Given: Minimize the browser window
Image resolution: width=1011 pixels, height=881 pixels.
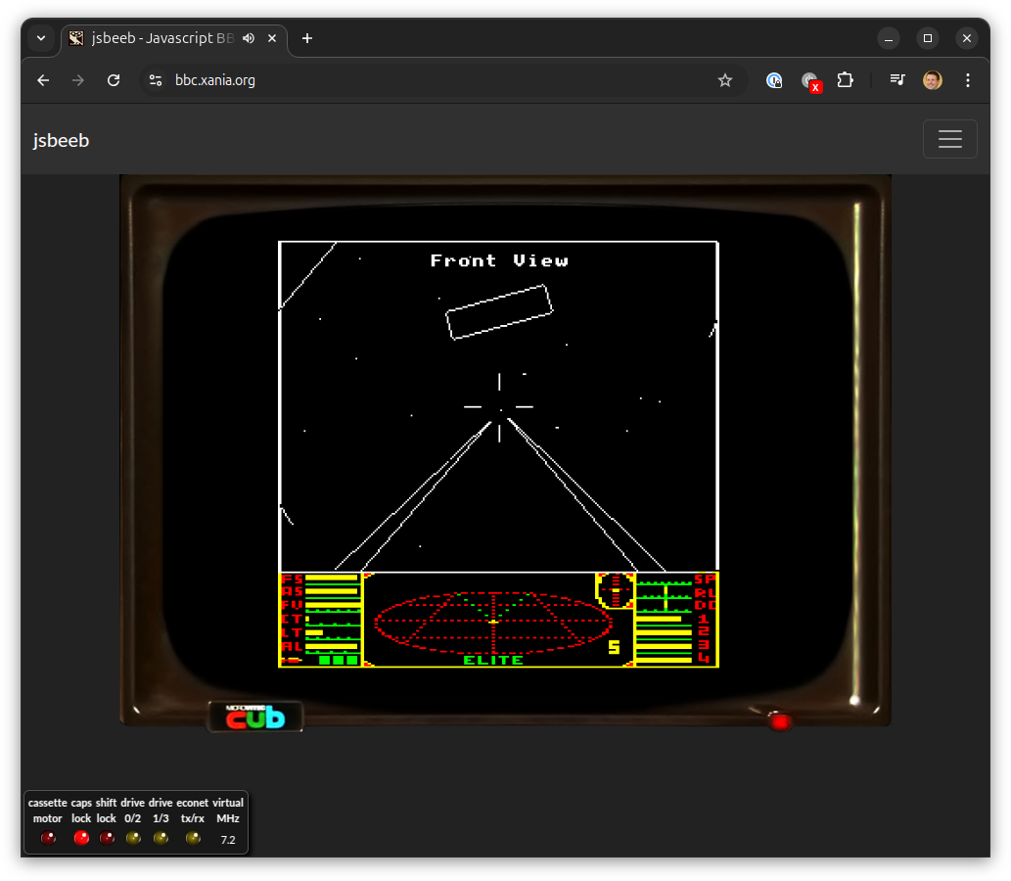Looking at the screenshot, I should click(x=889, y=39).
